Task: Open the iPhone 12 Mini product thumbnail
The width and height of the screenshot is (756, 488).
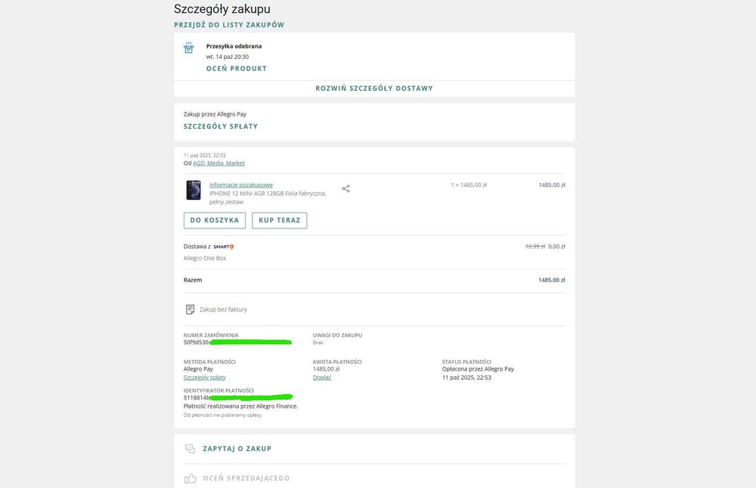Action: [x=194, y=190]
